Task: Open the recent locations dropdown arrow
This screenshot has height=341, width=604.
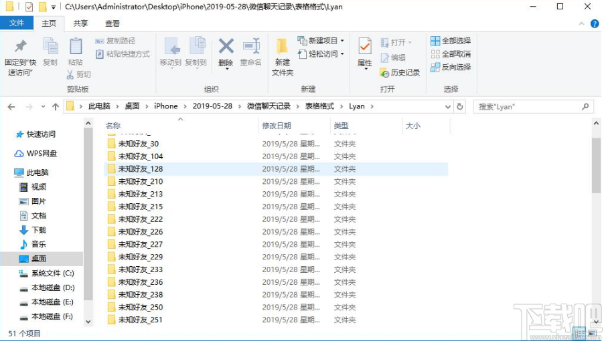Action: pyautogui.click(x=43, y=107)
